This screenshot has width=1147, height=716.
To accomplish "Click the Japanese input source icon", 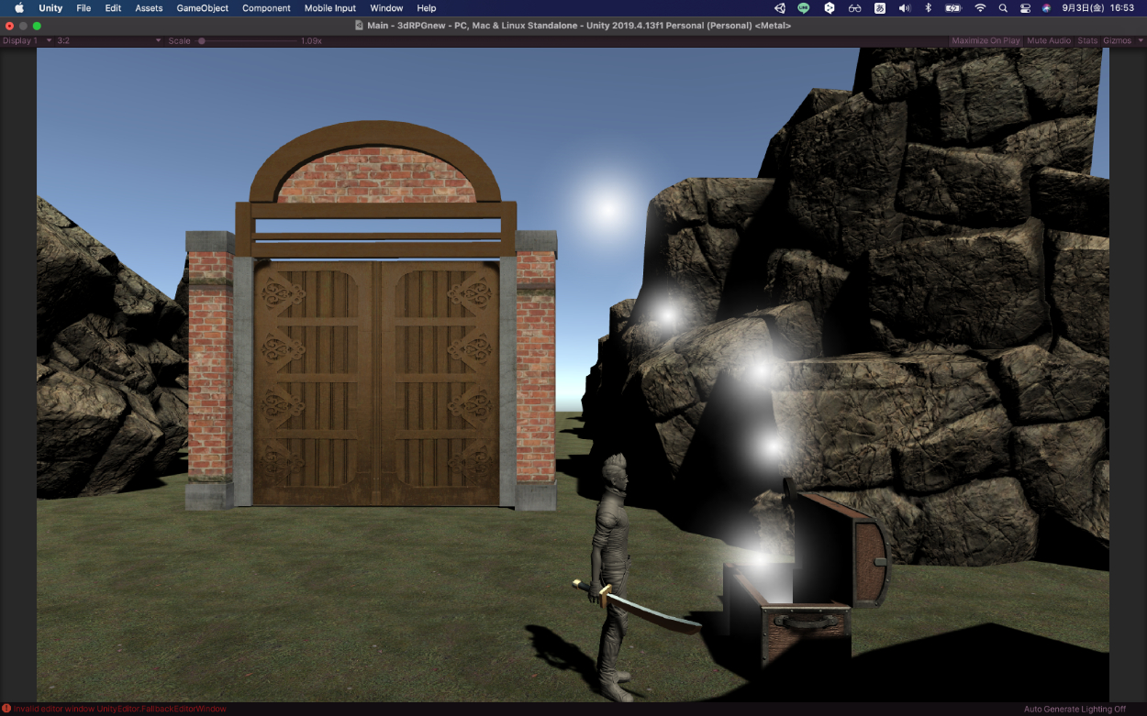I will 880,8.
